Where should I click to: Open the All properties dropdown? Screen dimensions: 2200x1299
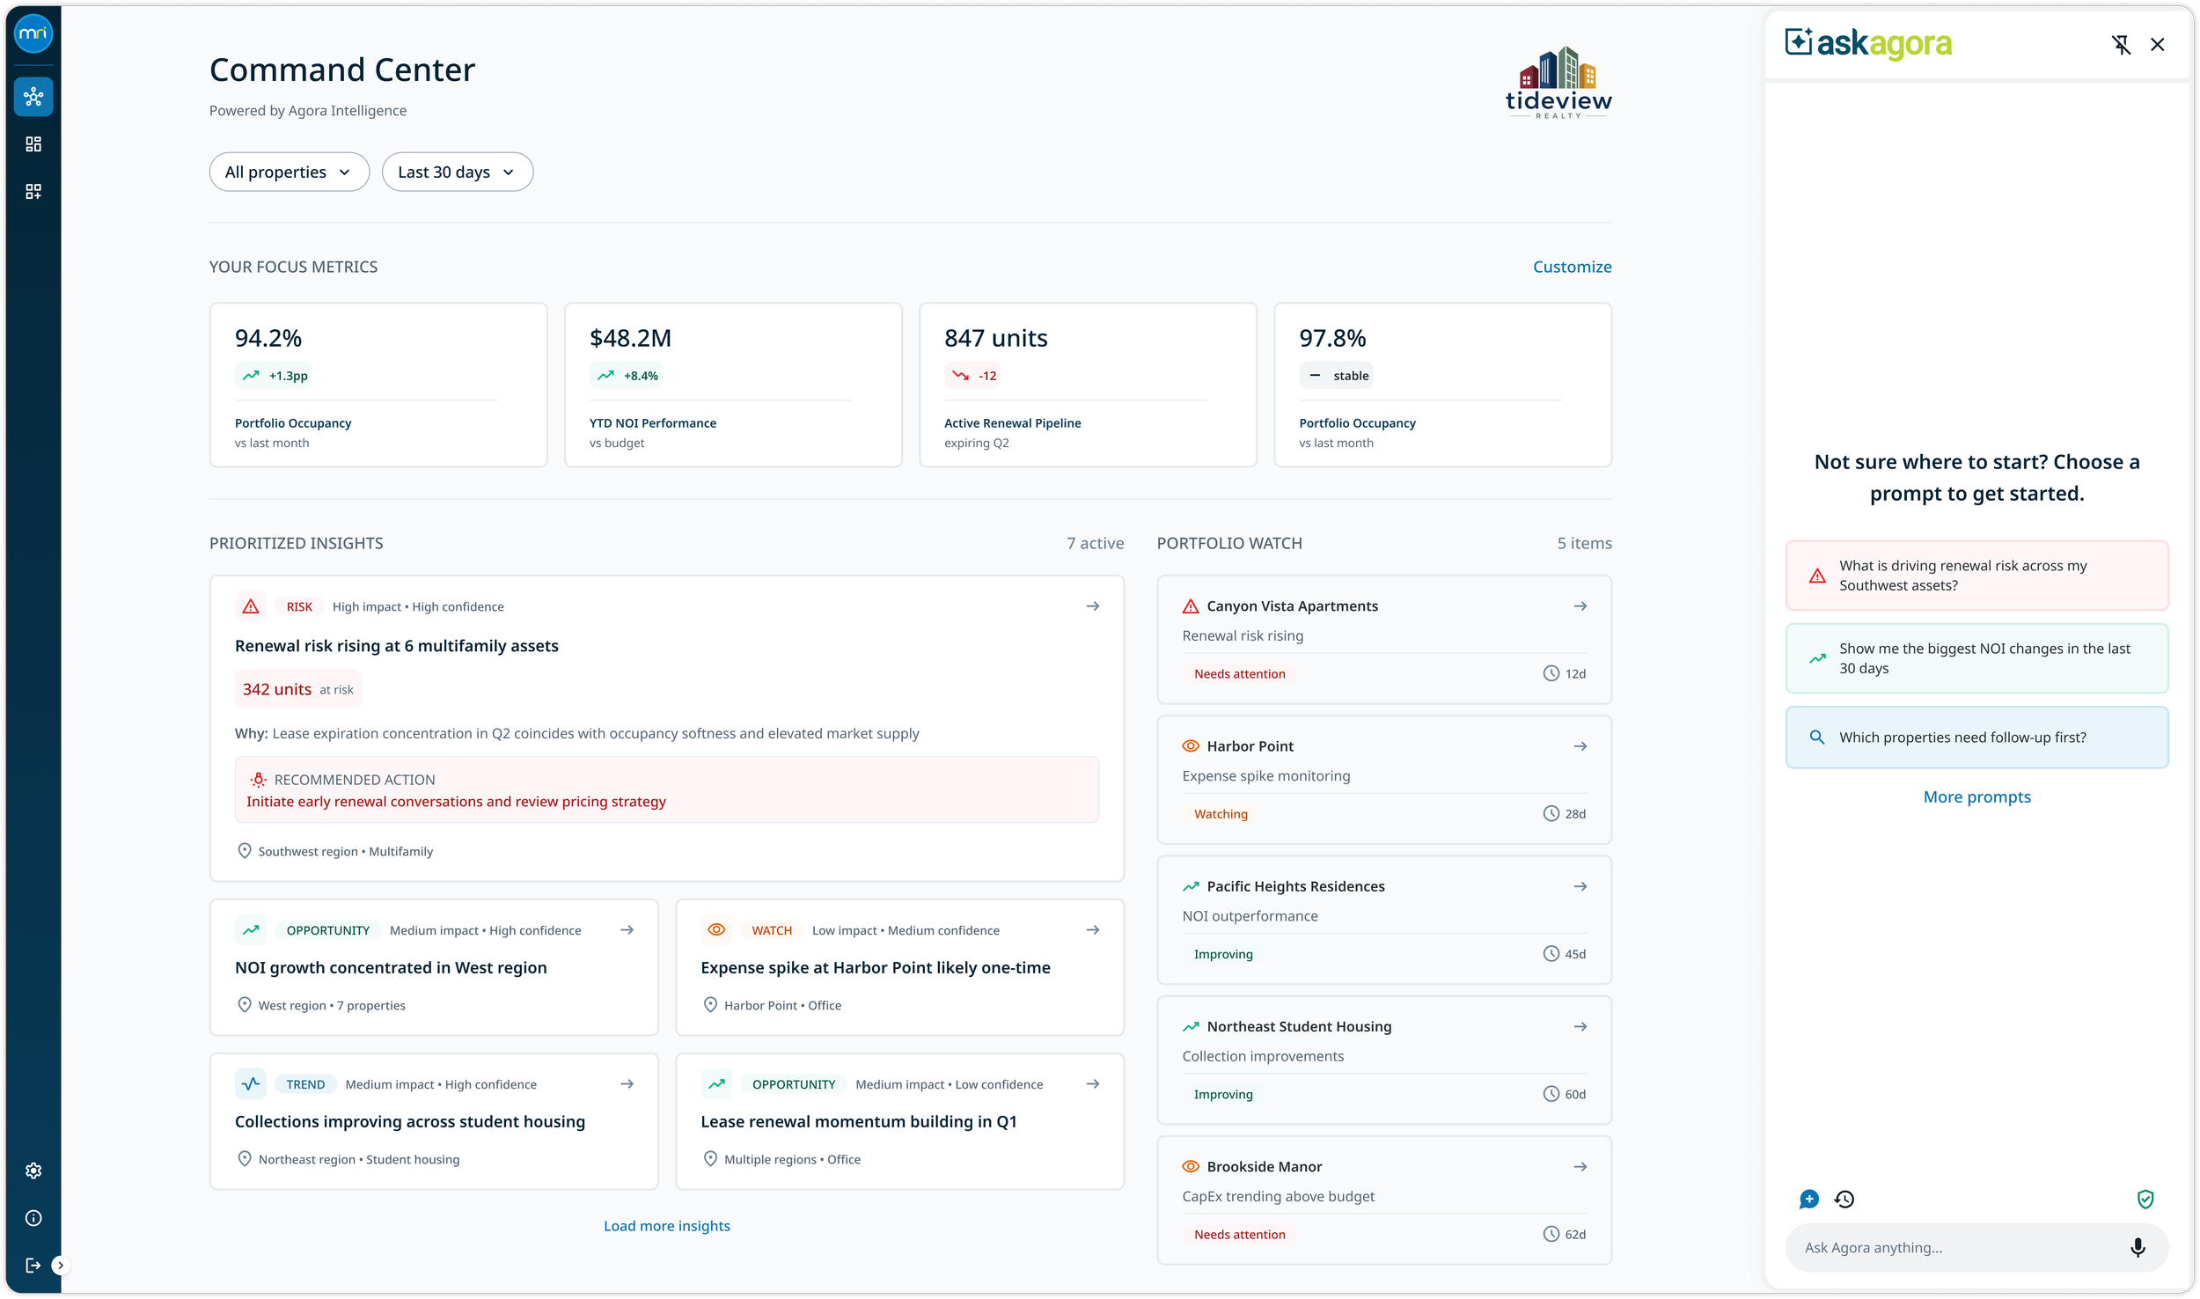289,172
